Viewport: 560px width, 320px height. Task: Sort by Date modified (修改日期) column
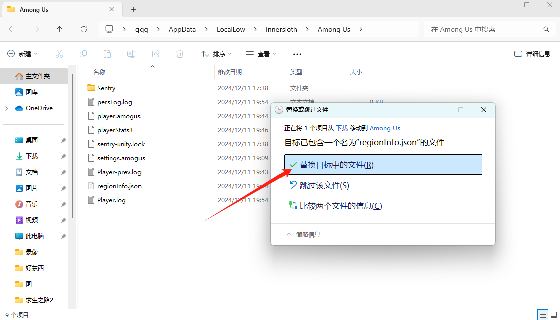(230, 72)
